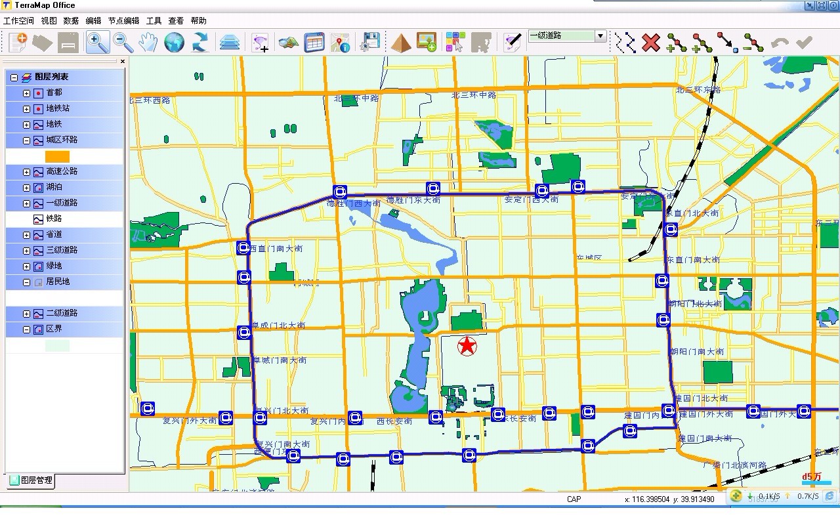This screenshot has width=840, height=525.
Task: Open the attribute table icon
Action: point(314,43)
